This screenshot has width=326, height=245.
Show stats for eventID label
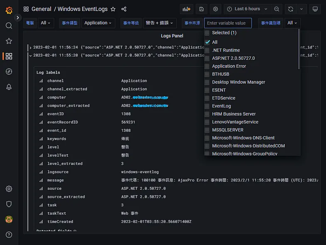[41, 114]
